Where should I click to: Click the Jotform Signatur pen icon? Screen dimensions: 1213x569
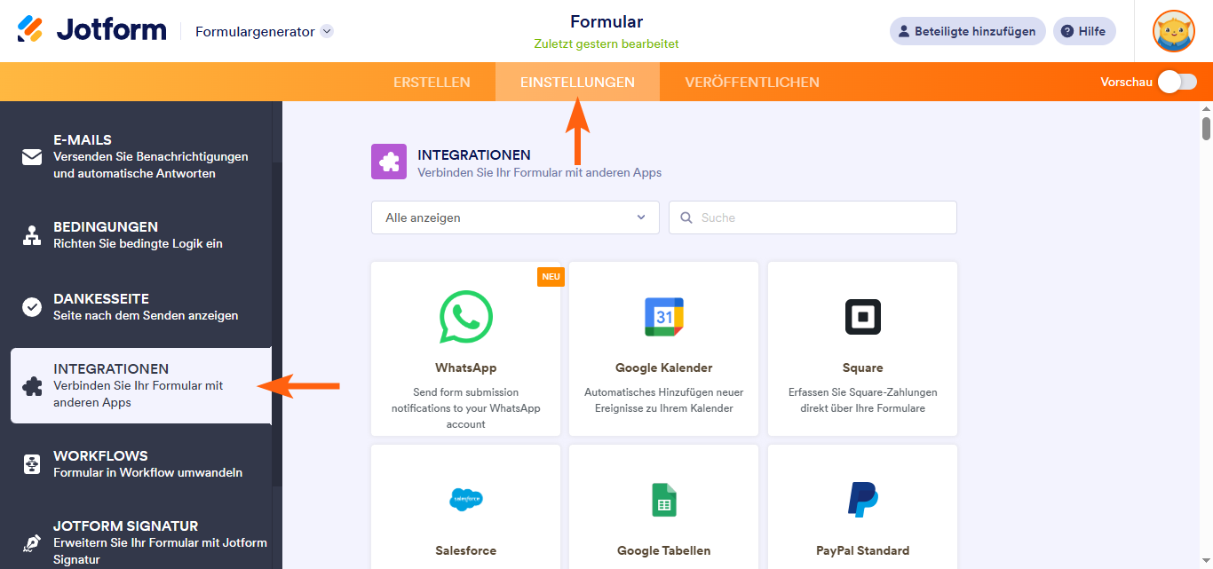(x=32, y=542)
